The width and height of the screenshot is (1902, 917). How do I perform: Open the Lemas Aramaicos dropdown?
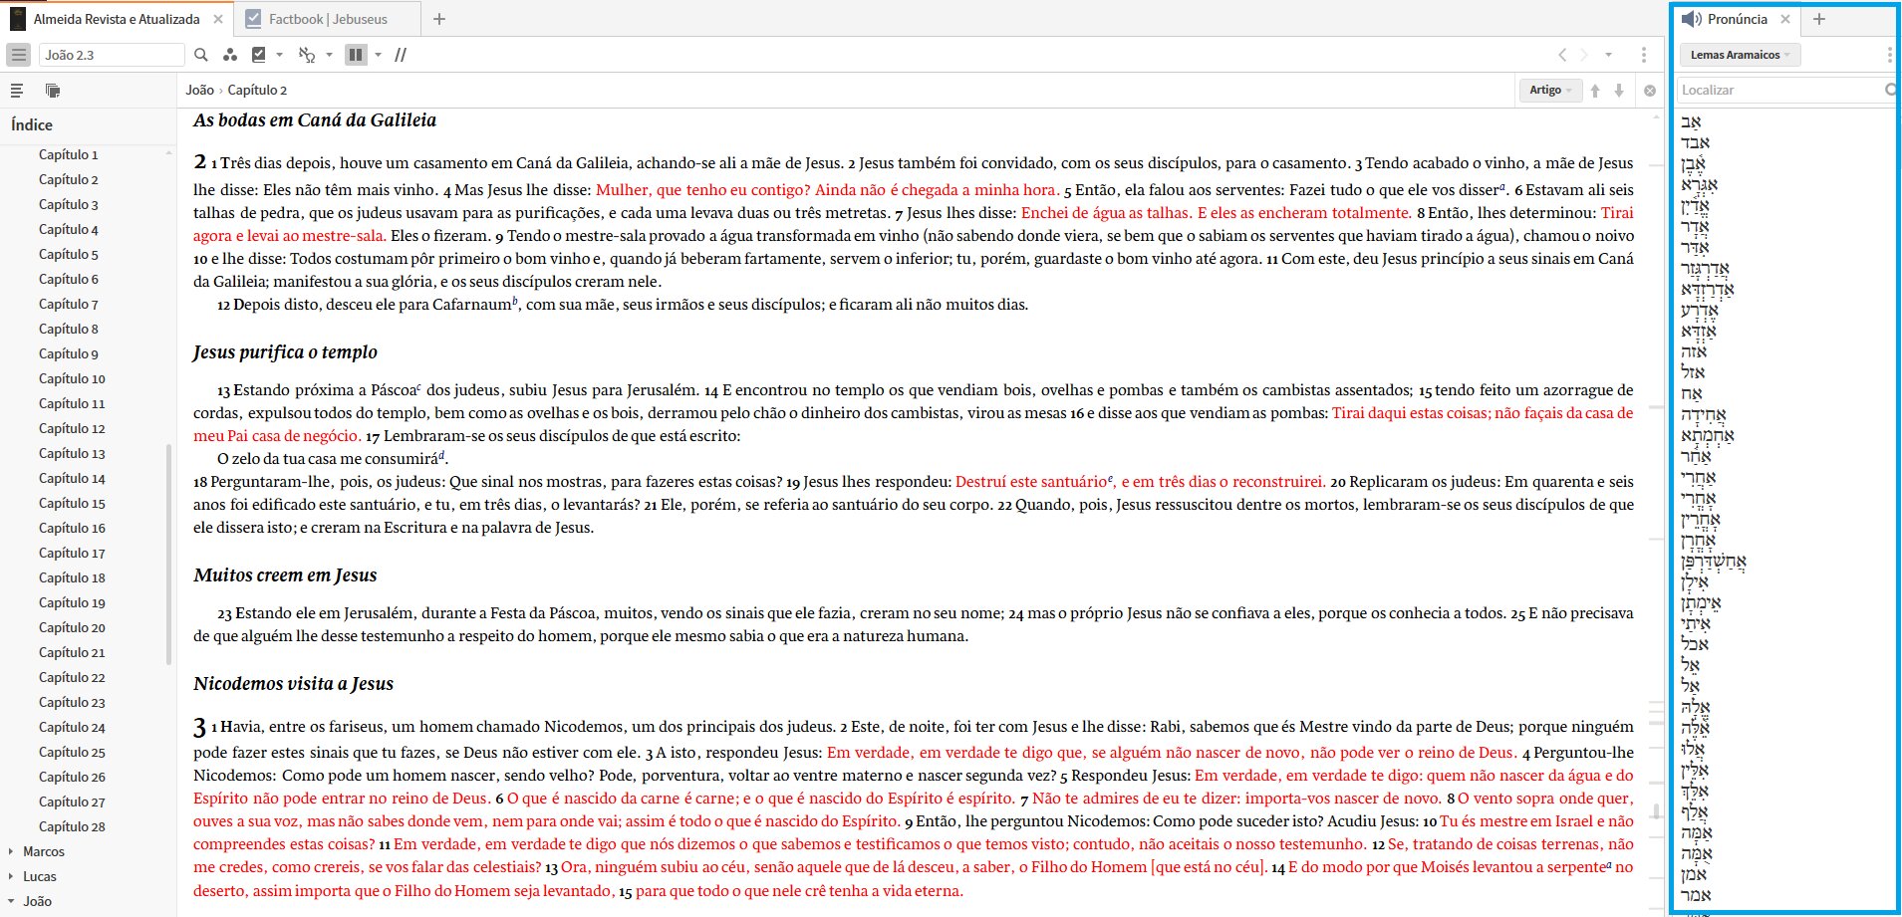(x=1740, y=55)
